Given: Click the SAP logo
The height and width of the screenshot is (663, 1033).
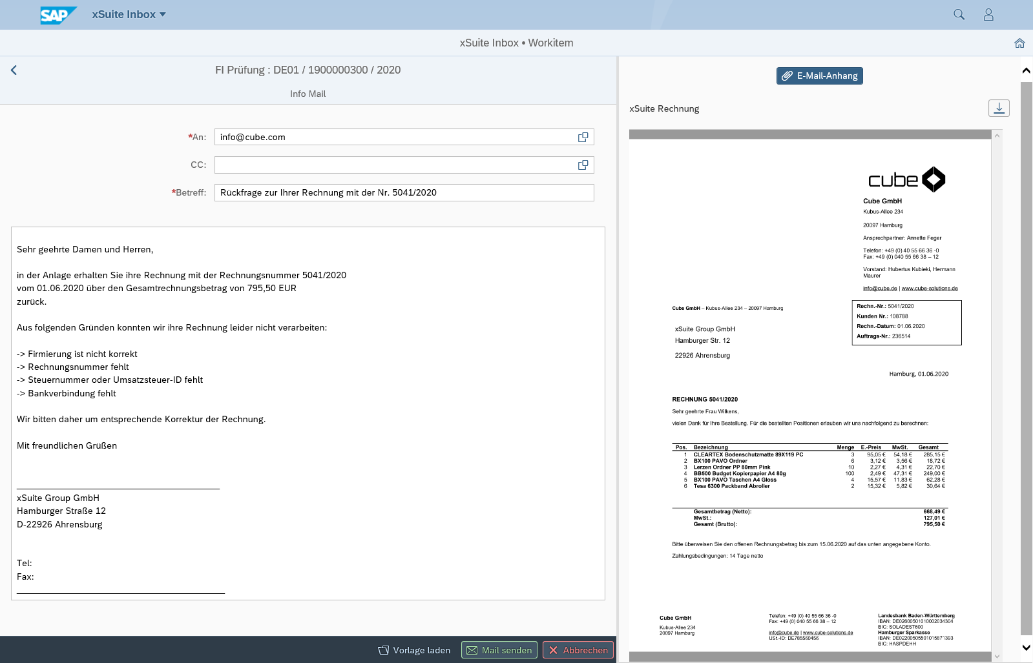Looking at the screenshot, I should [58, 15].
